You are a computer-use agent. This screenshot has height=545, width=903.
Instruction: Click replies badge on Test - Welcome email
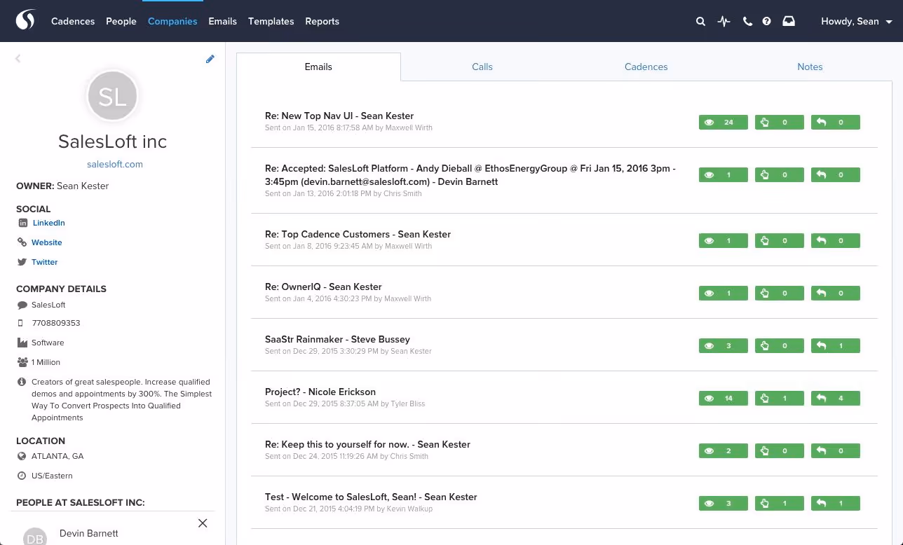click(835, 504)
